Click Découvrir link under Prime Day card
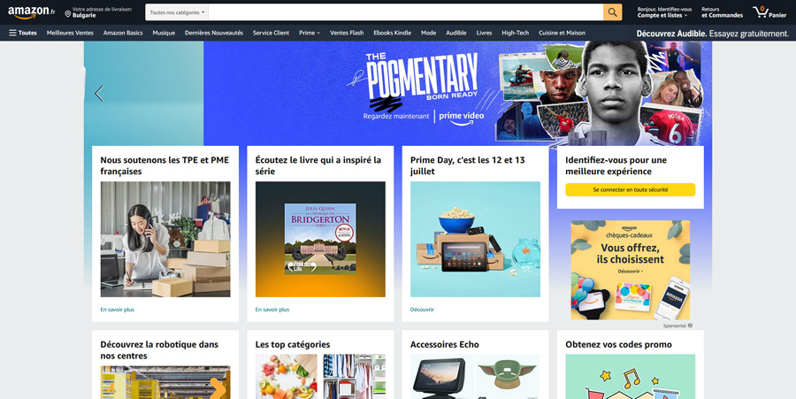796x399 pixels. 422,310
